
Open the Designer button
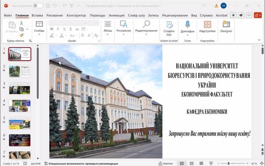(226, 27)
